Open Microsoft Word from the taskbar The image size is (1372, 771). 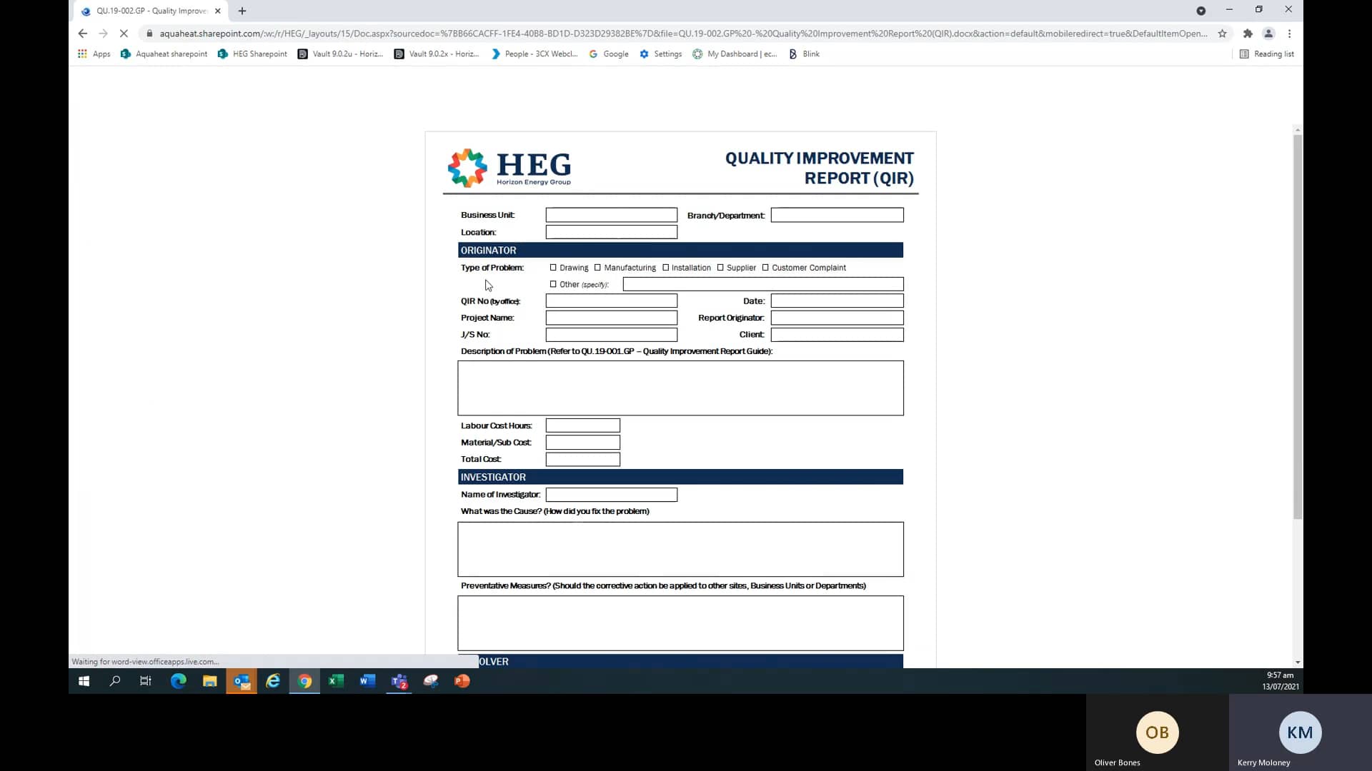[x=367, y=681]
